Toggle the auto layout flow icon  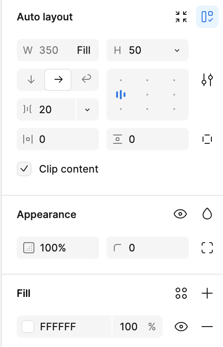pyautogui.click(x=207, y=17)
